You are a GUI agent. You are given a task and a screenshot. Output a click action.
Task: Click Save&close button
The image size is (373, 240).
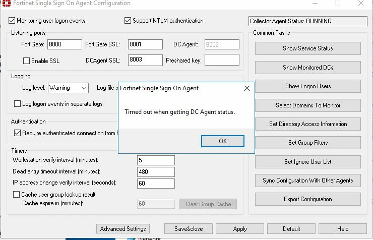[189, 229]
